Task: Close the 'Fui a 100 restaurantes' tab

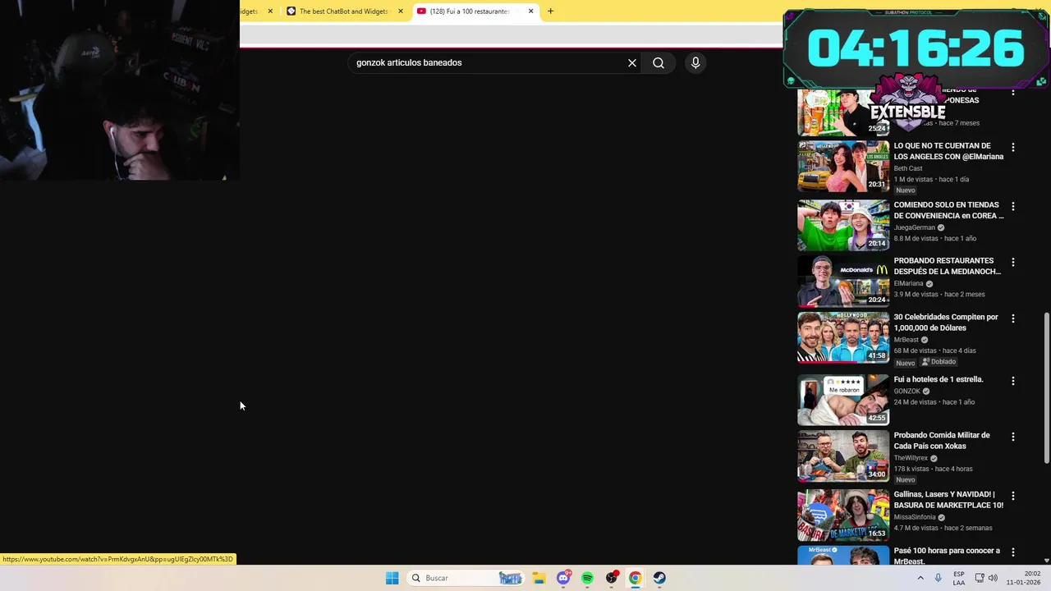Action: coord(530,11)
